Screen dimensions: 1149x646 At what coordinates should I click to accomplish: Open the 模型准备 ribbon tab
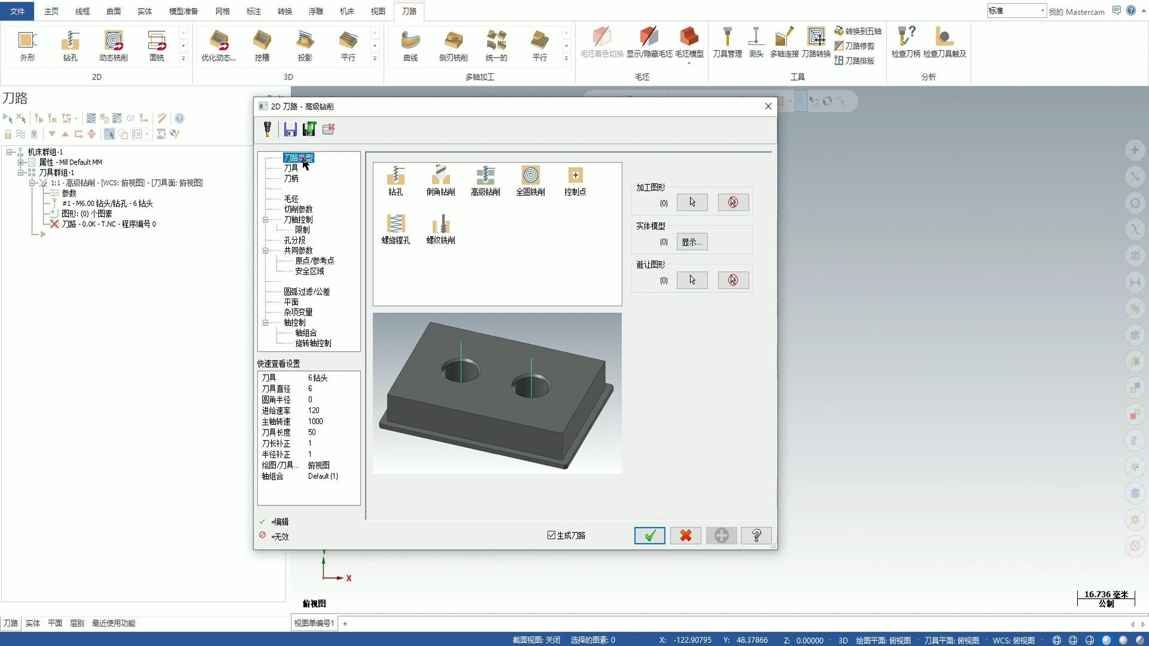[x=183, y=11]
